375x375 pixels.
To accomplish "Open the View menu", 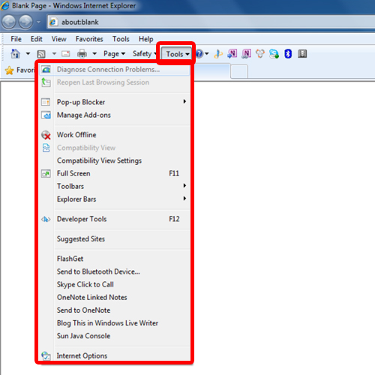I will [58, 39].
